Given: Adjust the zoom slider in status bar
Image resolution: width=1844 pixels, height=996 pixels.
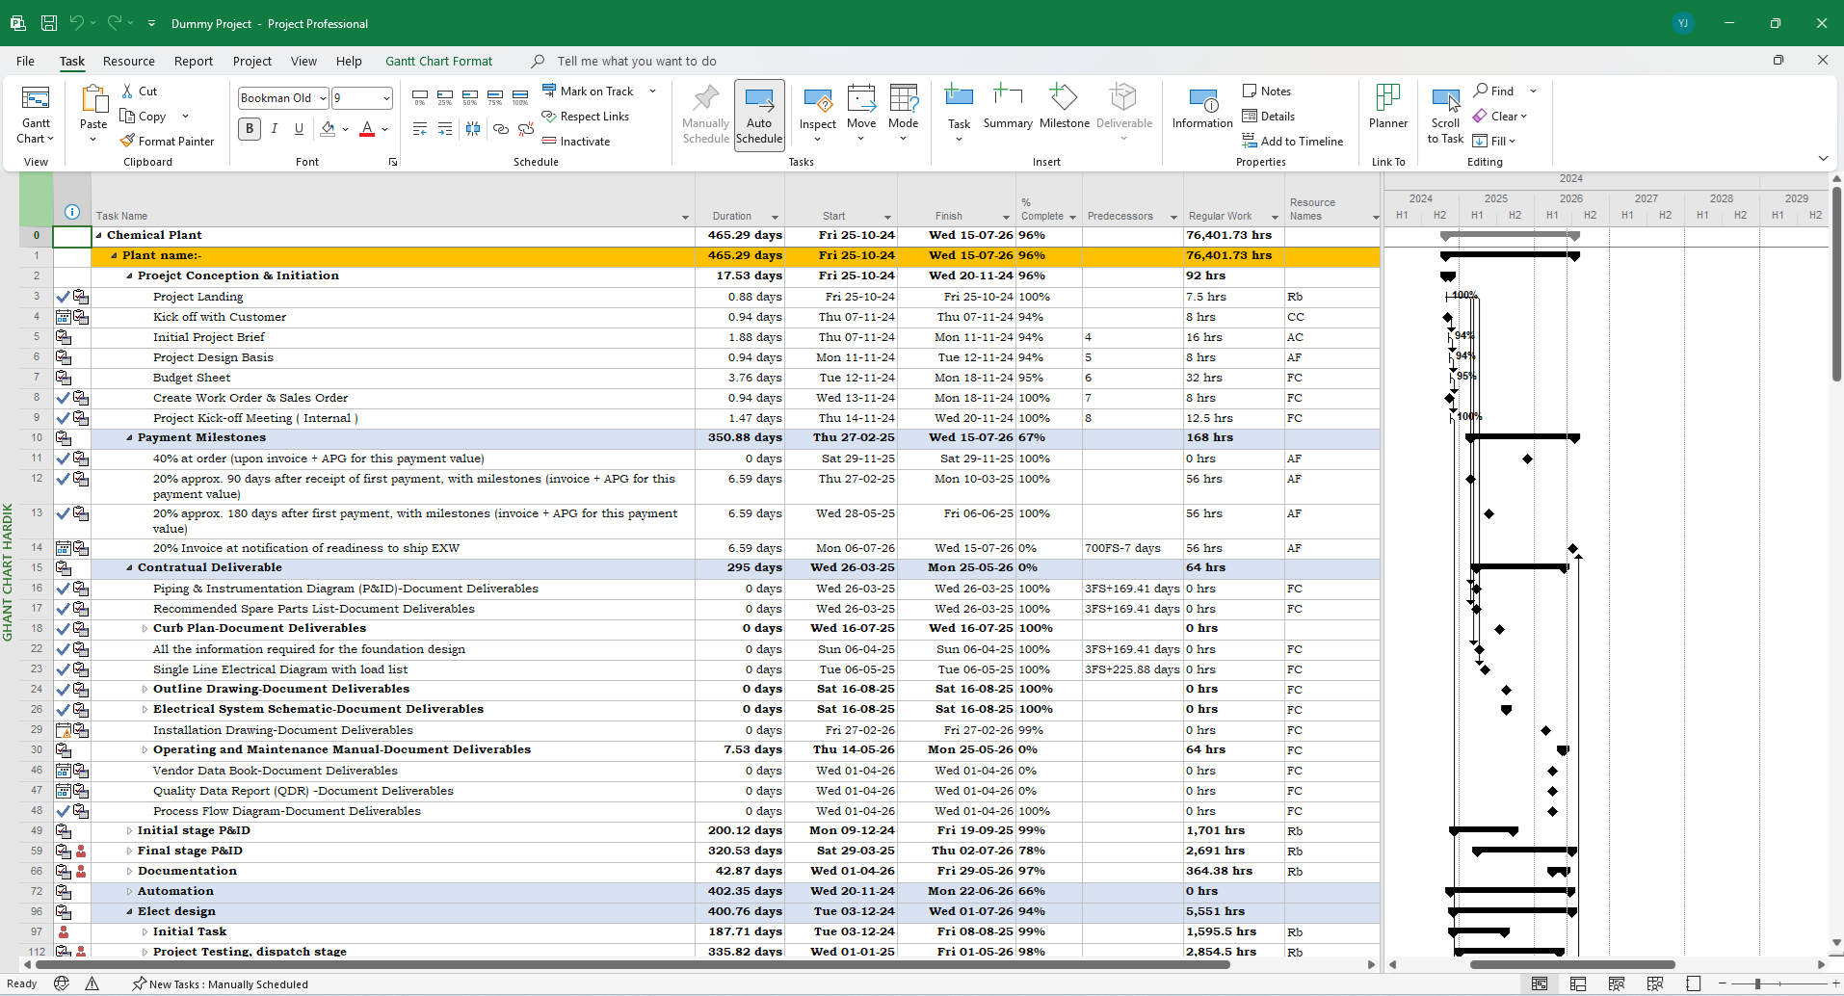Looking at the screenshot, I should (1757, 983).
